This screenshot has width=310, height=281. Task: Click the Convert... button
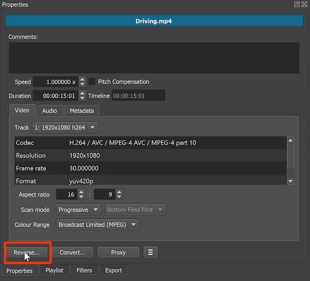click(x=72, y=252)
